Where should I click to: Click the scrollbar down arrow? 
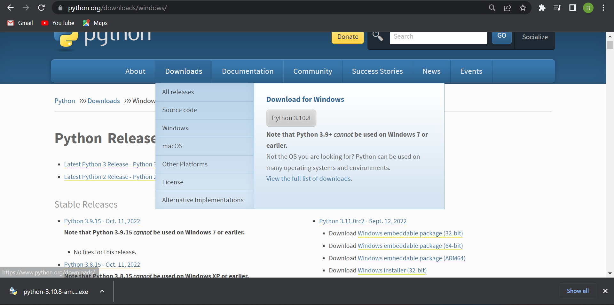click(x=610, y=273)
